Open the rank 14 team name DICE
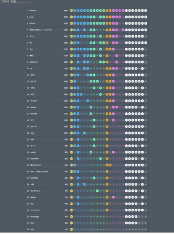 click(x=32, y=95)
